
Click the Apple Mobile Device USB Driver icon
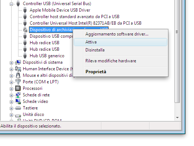pos(25,10)
